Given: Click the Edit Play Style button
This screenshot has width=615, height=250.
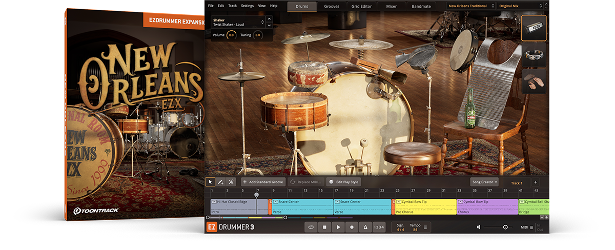Looking at the screenshot, I should tap(344, 182).
